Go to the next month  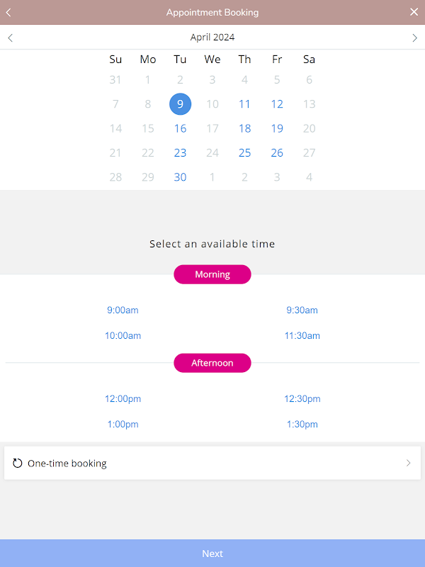tap(415, 38)
